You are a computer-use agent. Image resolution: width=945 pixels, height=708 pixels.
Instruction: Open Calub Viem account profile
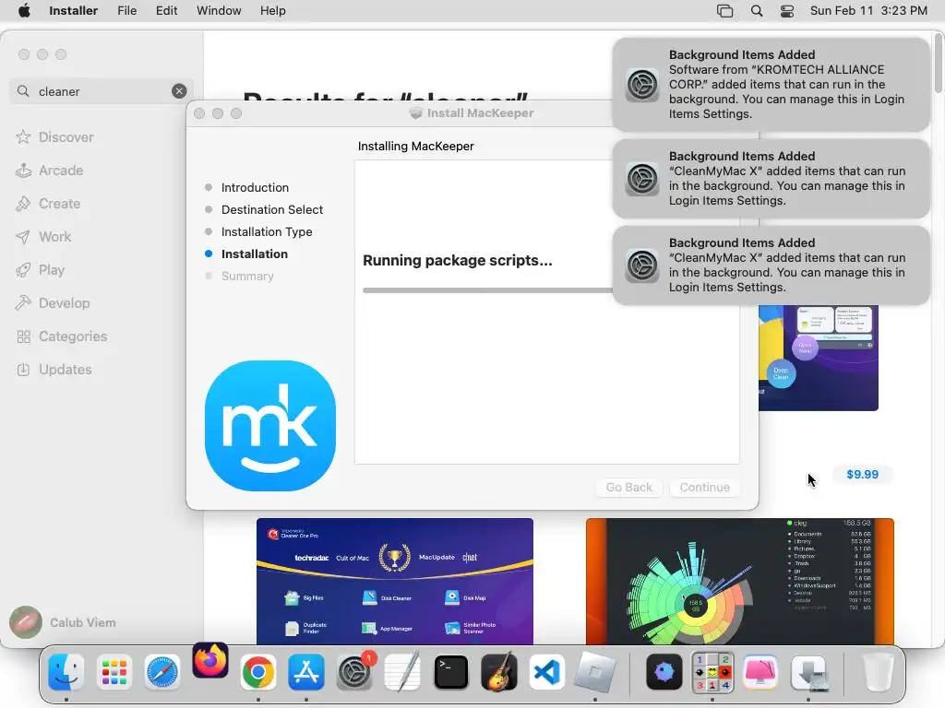(x=64, y=622)
